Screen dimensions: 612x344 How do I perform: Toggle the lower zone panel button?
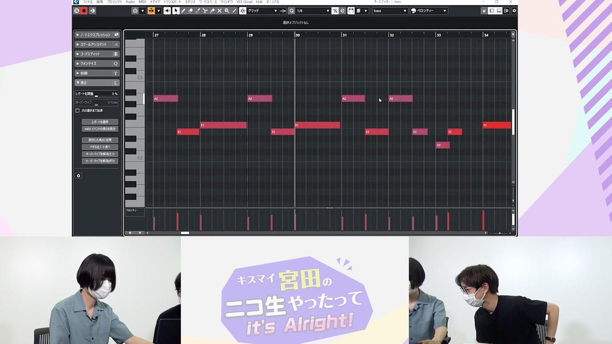point(499,11)
